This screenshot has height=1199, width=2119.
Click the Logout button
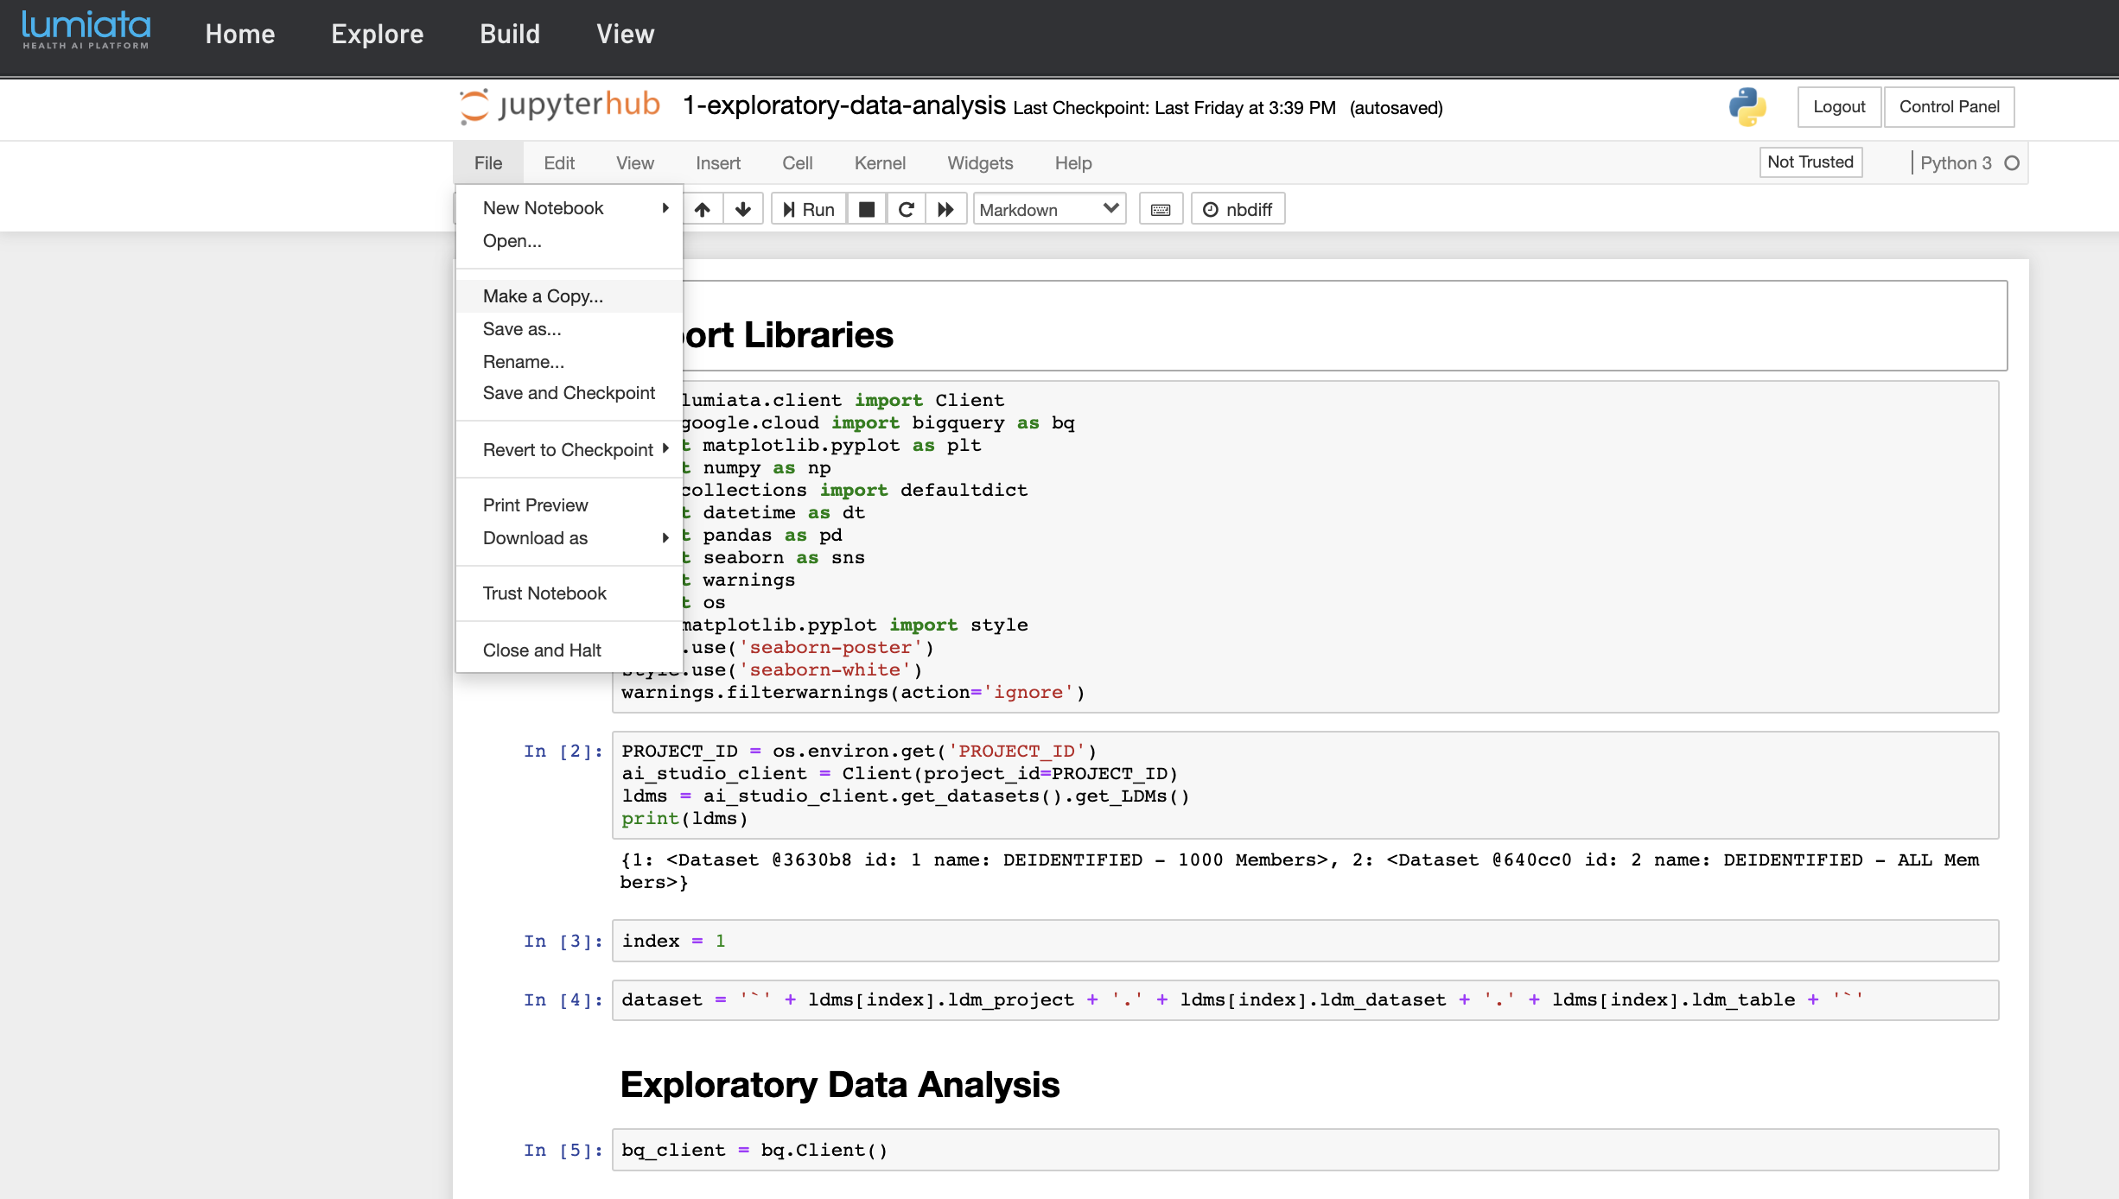pyautogui.click(x=1839, y=107)
